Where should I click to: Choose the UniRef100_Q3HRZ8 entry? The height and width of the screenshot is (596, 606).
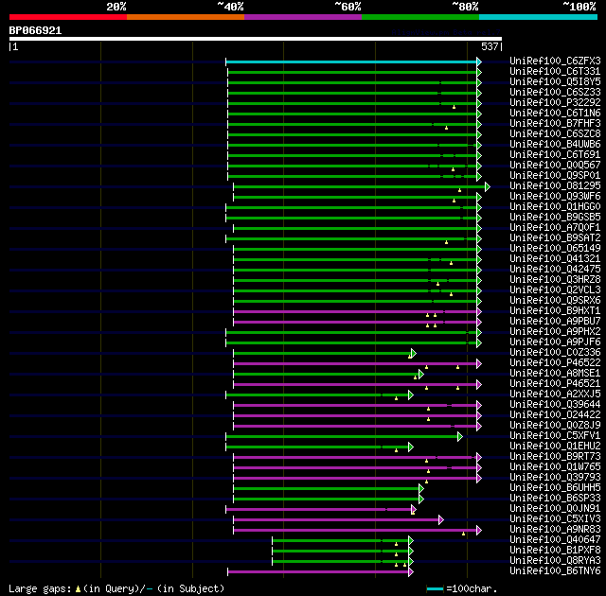coord(555,280)
